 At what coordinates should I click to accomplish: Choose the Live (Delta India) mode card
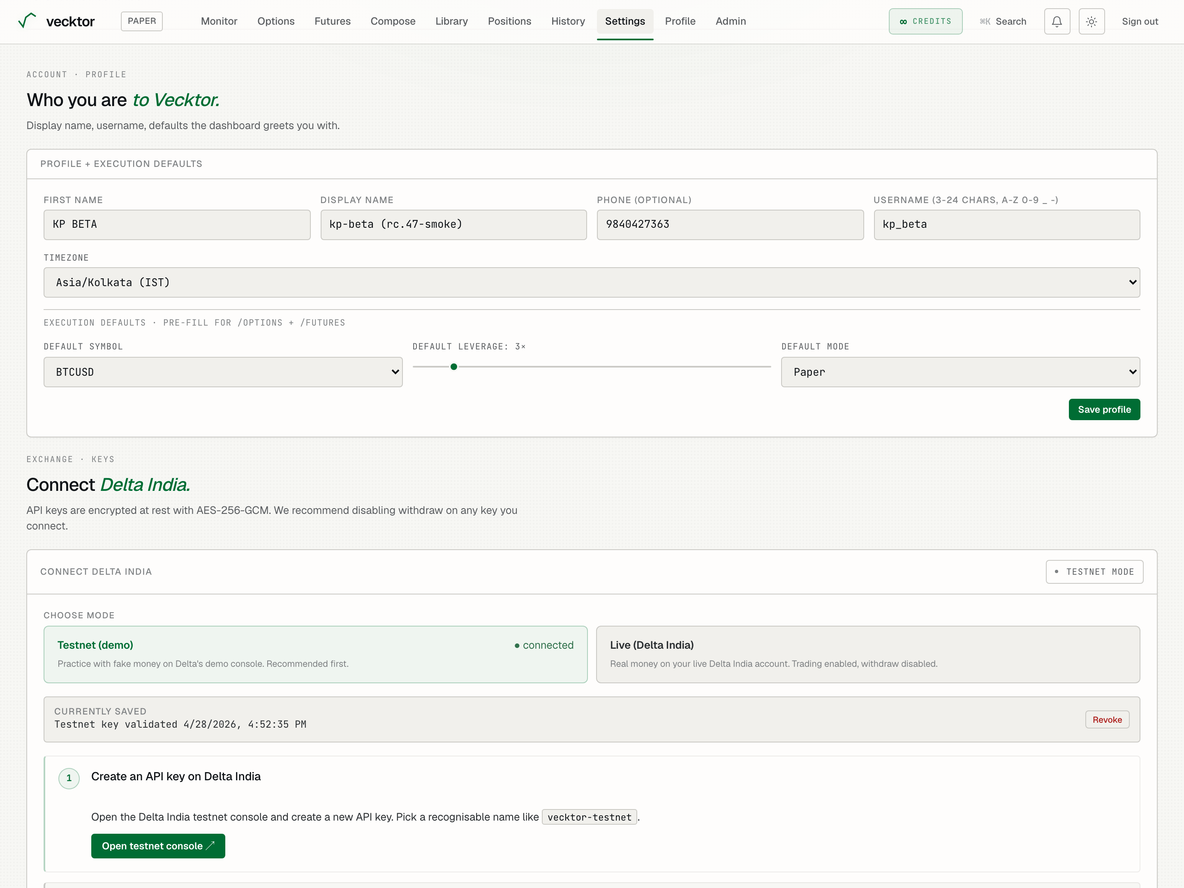868,654
